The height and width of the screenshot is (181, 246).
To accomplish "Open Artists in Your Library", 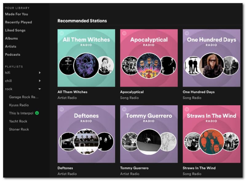I will click(10, 46).
